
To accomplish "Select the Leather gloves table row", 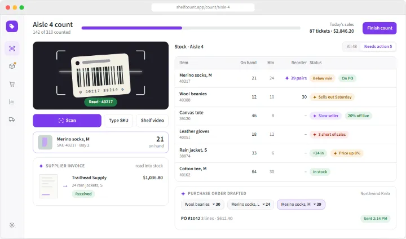I will point(285,134).
